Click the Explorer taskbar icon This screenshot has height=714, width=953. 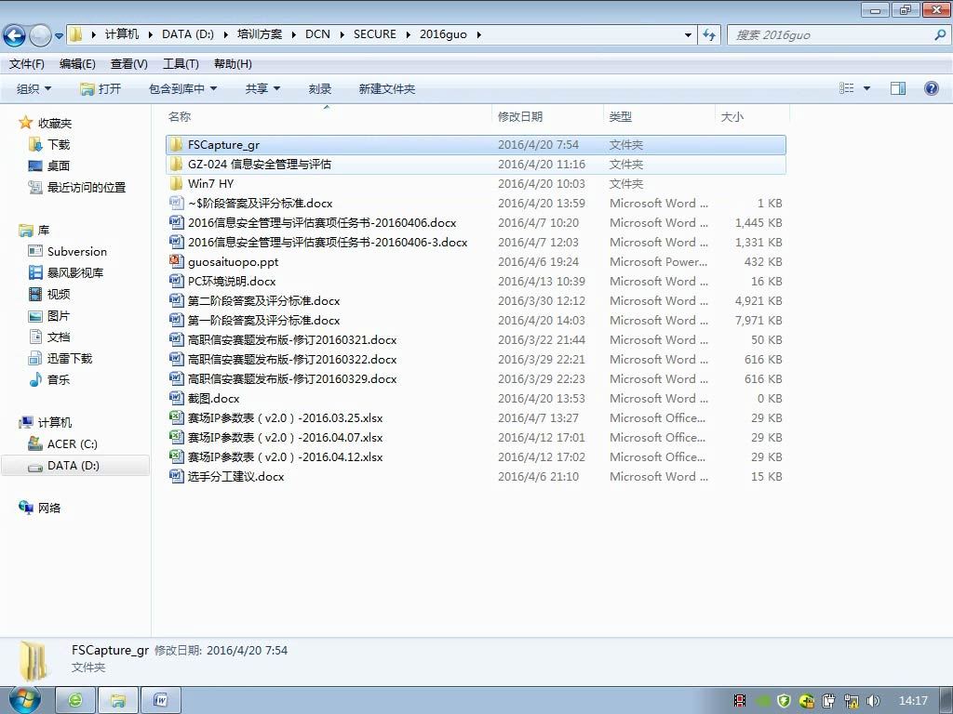pyautogui.click(x=118, y=700)
